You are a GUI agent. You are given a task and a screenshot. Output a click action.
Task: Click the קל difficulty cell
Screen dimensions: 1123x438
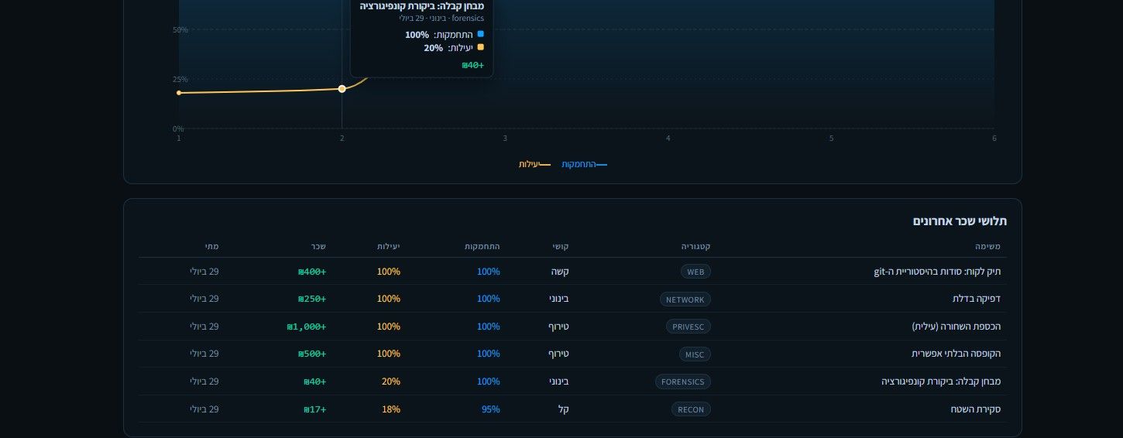pos(564,409)
